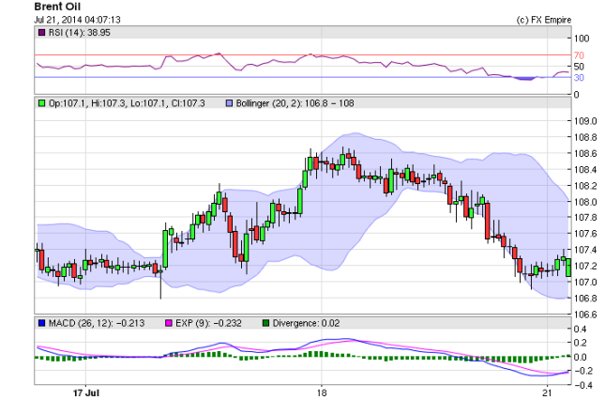605x415 pixels.
Task: Click the price axis label '107.4'
Action: tap(585, 250)
